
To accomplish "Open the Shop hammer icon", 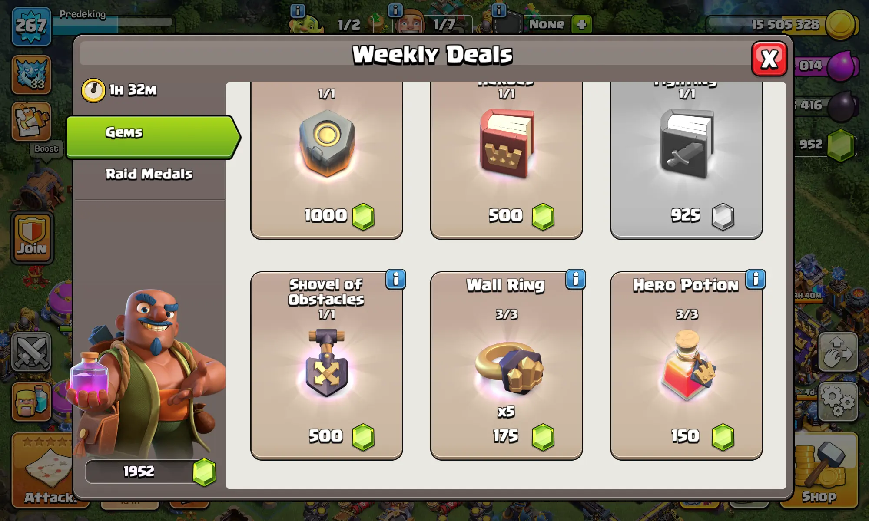I will [x=819, y=471].
